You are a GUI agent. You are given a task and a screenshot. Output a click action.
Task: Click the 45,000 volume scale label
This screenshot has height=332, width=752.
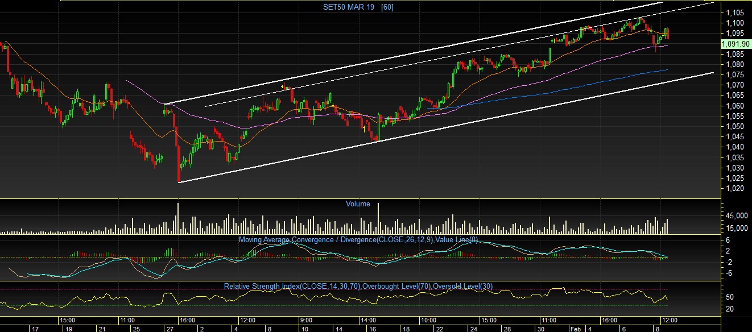coord(736,216)
